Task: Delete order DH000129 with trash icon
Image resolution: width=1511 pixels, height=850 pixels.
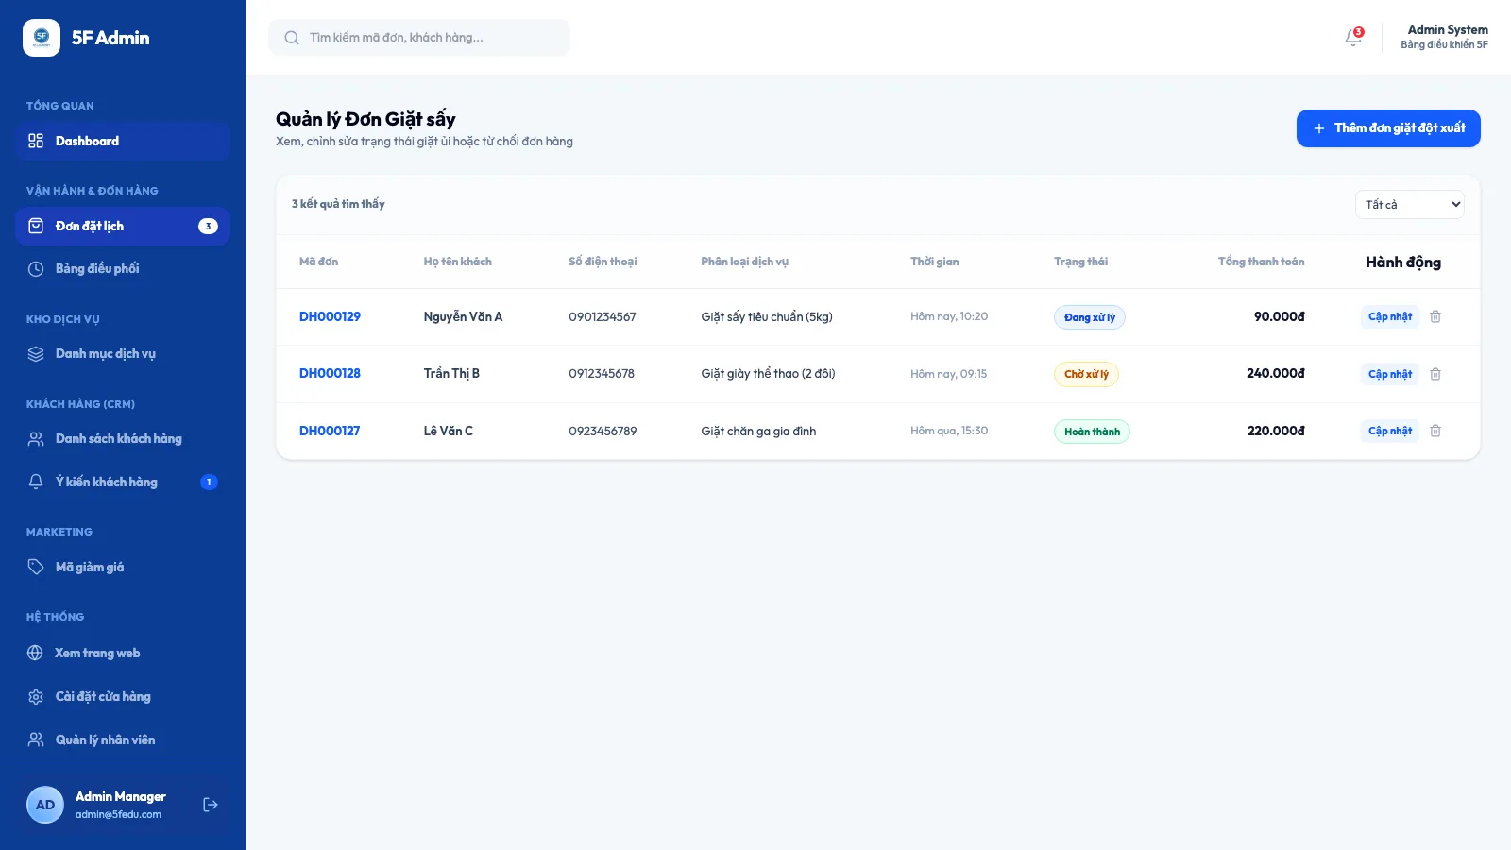Action: tap(1435, 316)
